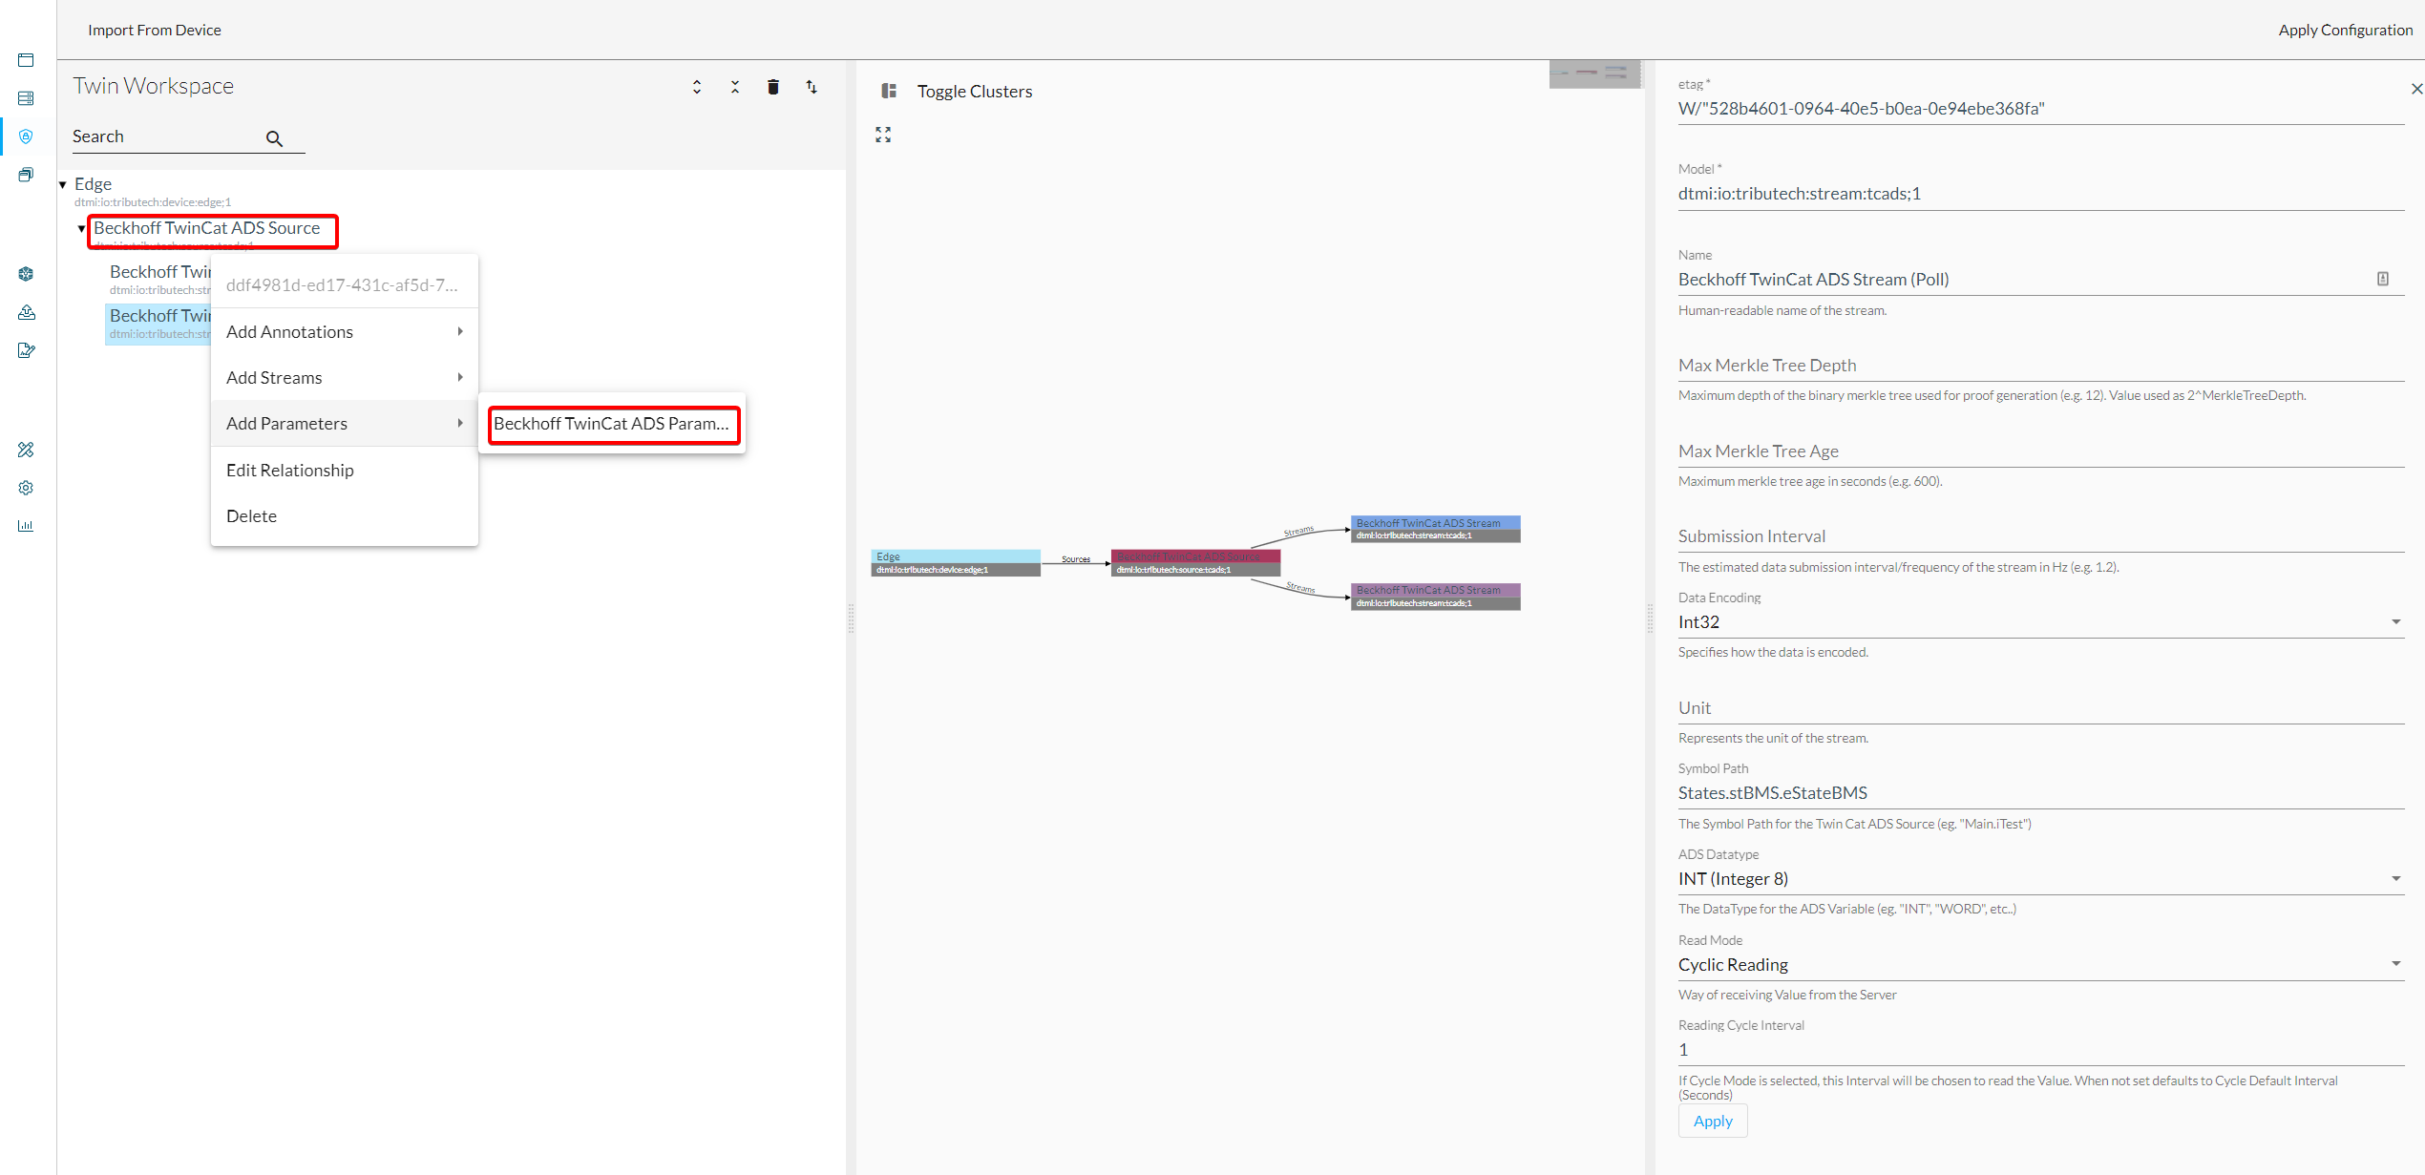Click the purple ADS Stream graph node
This screenshot has height=1175, width=2425.
pyautogui.click(x=1435, y=597)
